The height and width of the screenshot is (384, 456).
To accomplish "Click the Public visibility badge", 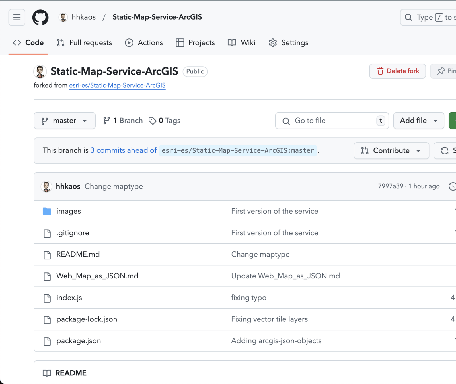I will [x=195, y=71].
